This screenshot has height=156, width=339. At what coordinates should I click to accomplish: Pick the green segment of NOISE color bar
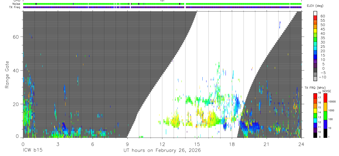coord(325,115)
